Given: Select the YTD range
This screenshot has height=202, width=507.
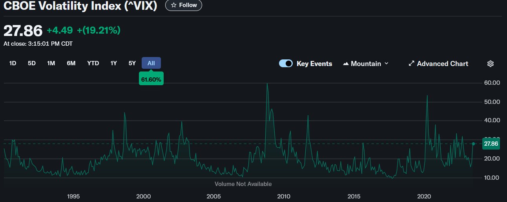Looking at the screenshot, I should click(93, 63).
